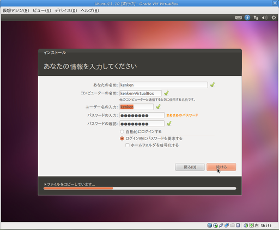279x230 pixels.
Task: Open the keyboard layout indicator in Ubuntu panel
Action: (238, 17)
